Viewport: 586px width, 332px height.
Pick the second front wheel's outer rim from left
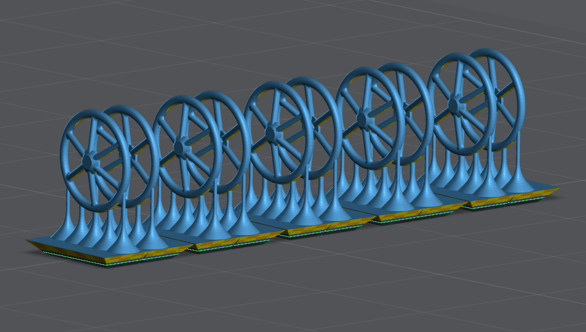157,145
